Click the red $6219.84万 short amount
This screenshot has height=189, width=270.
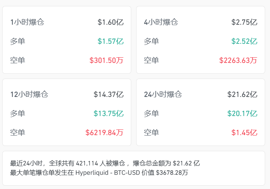coord(104,132)
